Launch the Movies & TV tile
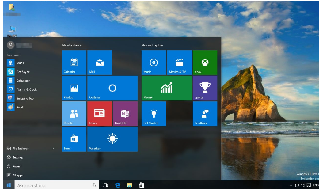The image size is (319, 189). tap(179, 62)
